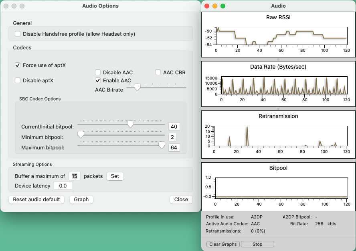Uncheck the Enable AAC checkbox

click(x=98, y=80)
